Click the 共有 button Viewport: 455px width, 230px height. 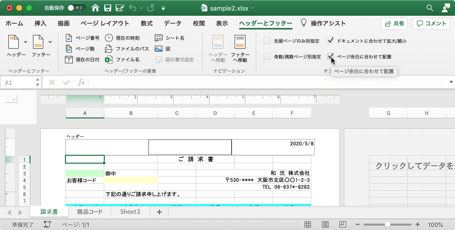tap(394, 24)
